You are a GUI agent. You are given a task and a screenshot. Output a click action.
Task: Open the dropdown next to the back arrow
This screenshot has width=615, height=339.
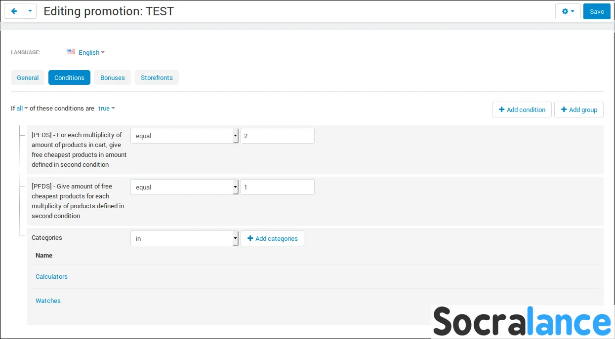pos(30,11)
